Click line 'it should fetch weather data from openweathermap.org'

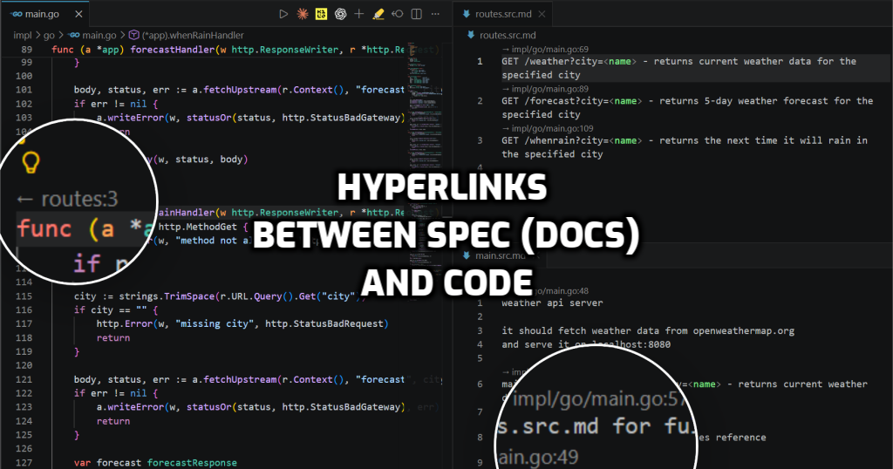tap(648, 330)
